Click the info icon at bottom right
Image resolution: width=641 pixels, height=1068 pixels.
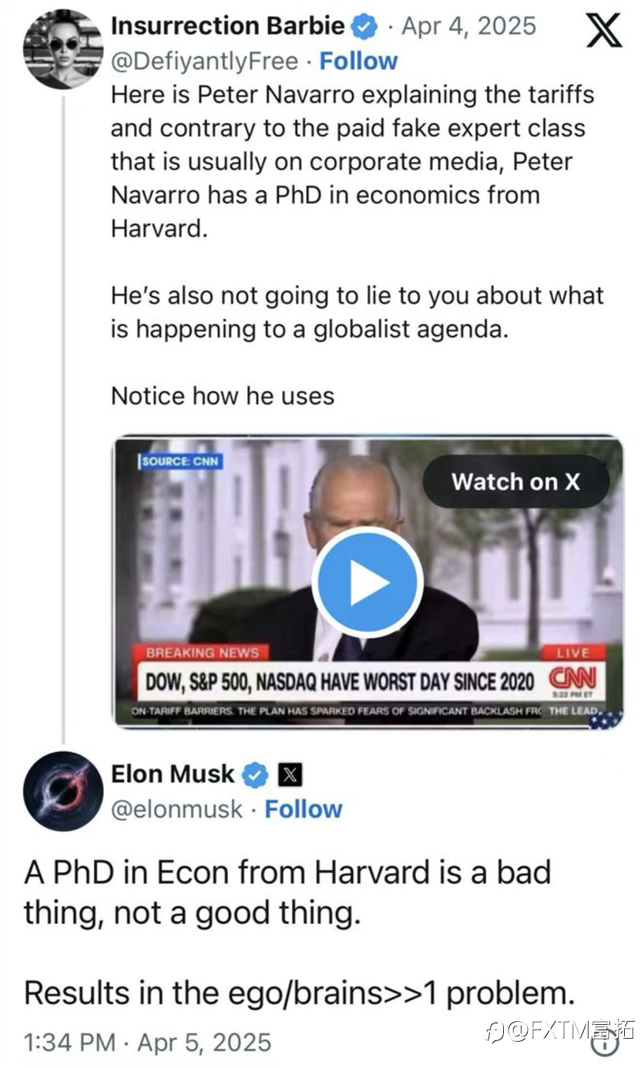pos(606,1045)
